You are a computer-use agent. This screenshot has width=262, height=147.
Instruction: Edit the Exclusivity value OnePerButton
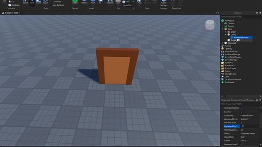[246, 116]
